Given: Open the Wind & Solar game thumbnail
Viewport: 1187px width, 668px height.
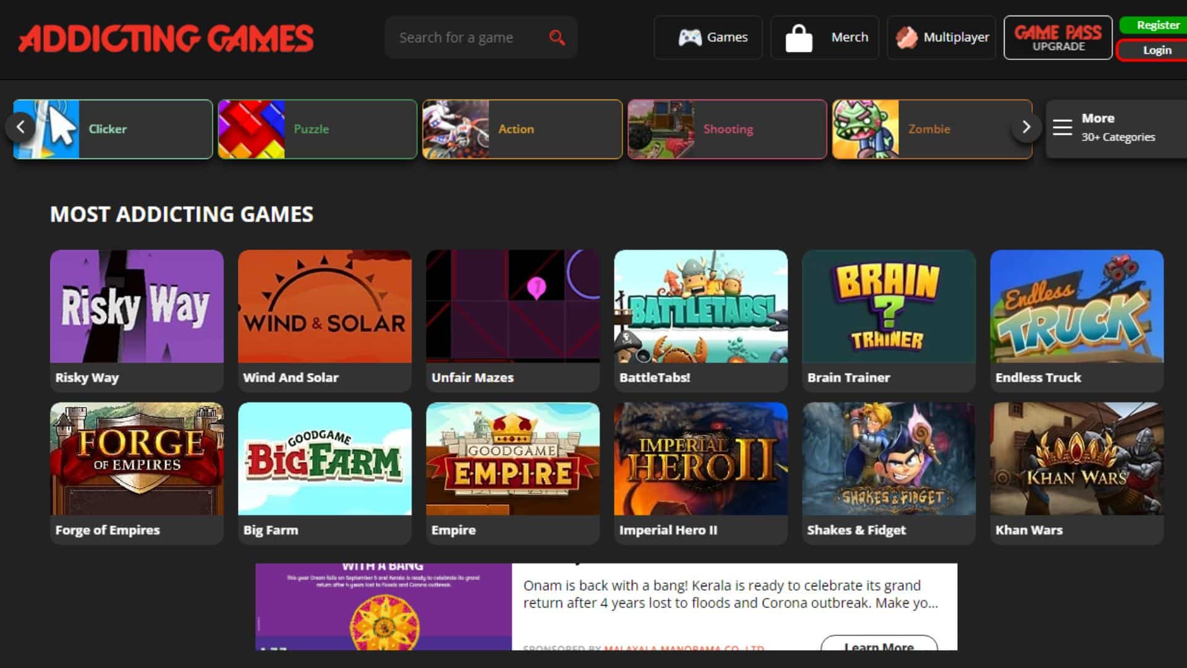Looking at the screenshot, I should coord(325,306).
